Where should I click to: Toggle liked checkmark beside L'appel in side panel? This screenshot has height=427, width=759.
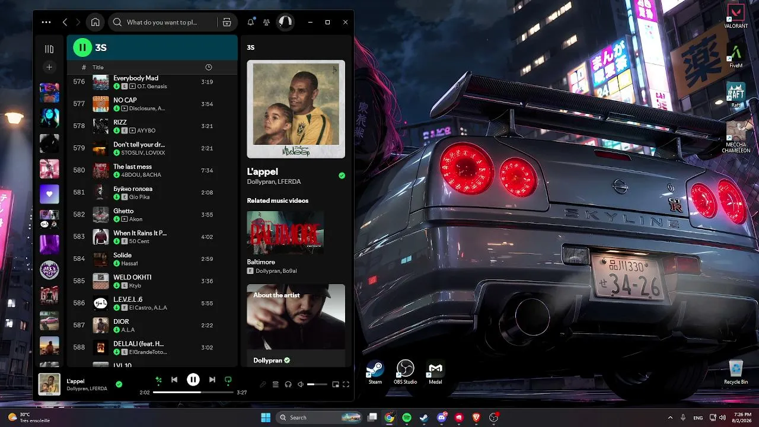coord(342,176)
